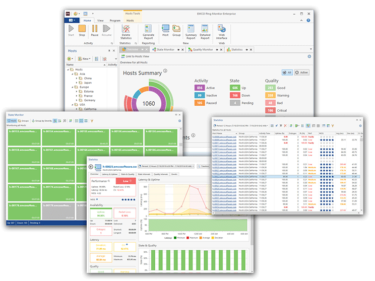375x281 pixels.
Task: Open settings gear in State Monitor window
Action: click(x=179, y=121)
